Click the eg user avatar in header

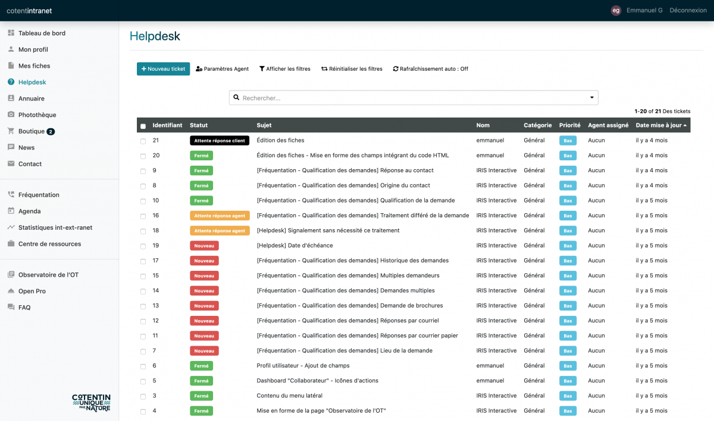coord(616,10)
